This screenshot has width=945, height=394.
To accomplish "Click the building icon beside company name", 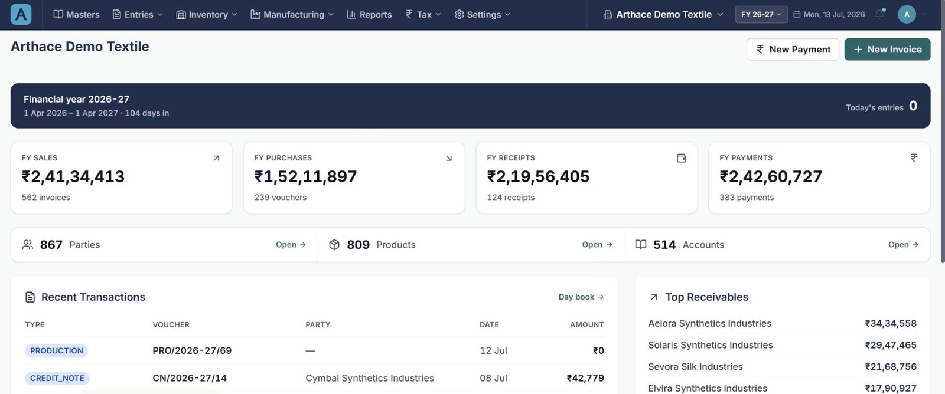I will (x=607, y=14).
